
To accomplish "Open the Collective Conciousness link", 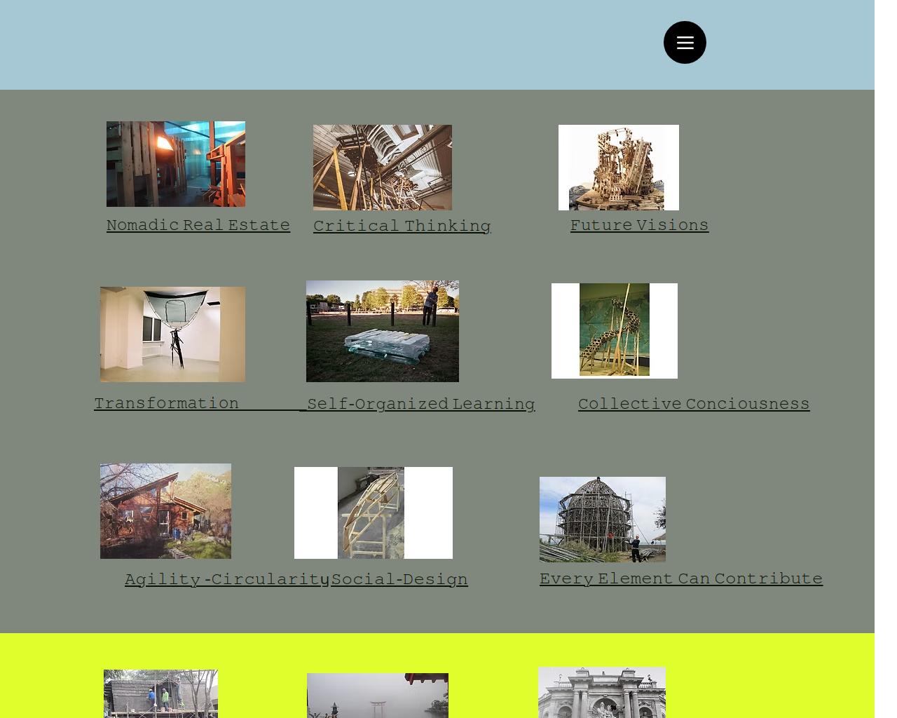I will [694, 404].
